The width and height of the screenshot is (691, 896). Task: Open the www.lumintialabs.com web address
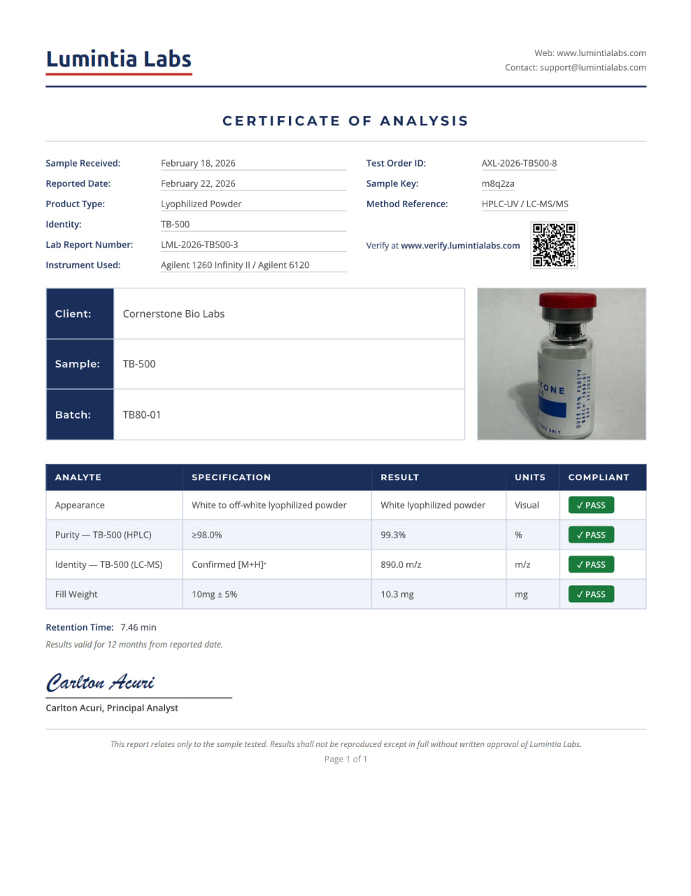tap(601, 53)
